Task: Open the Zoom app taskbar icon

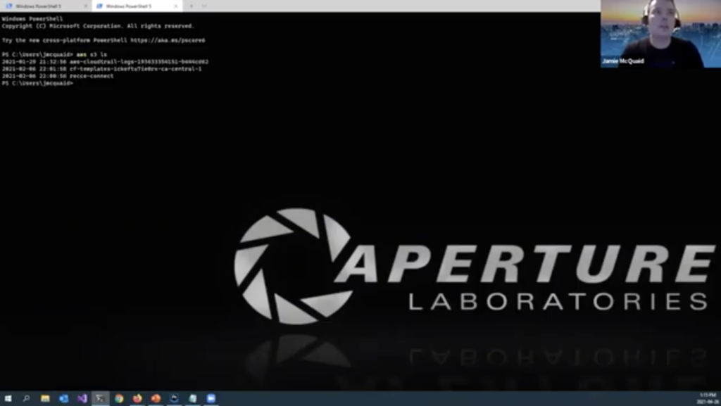Action: 211,398
